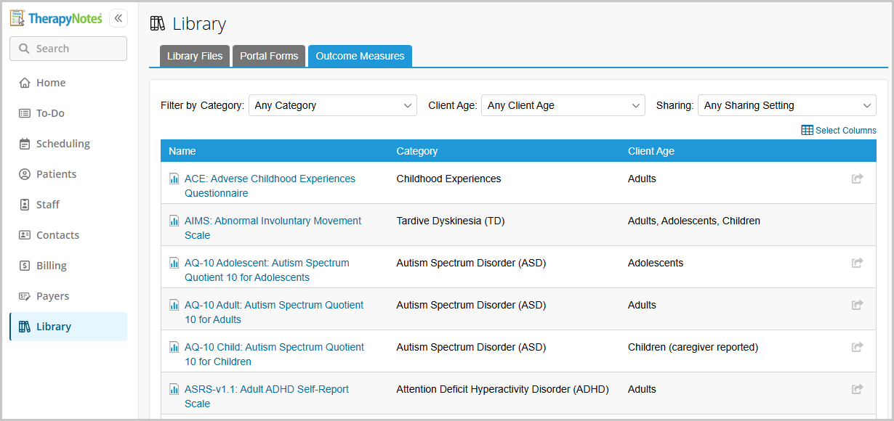Click share icon for AQ-10 Adult row
Screen dimensions: 894x421
pos(857,305)
